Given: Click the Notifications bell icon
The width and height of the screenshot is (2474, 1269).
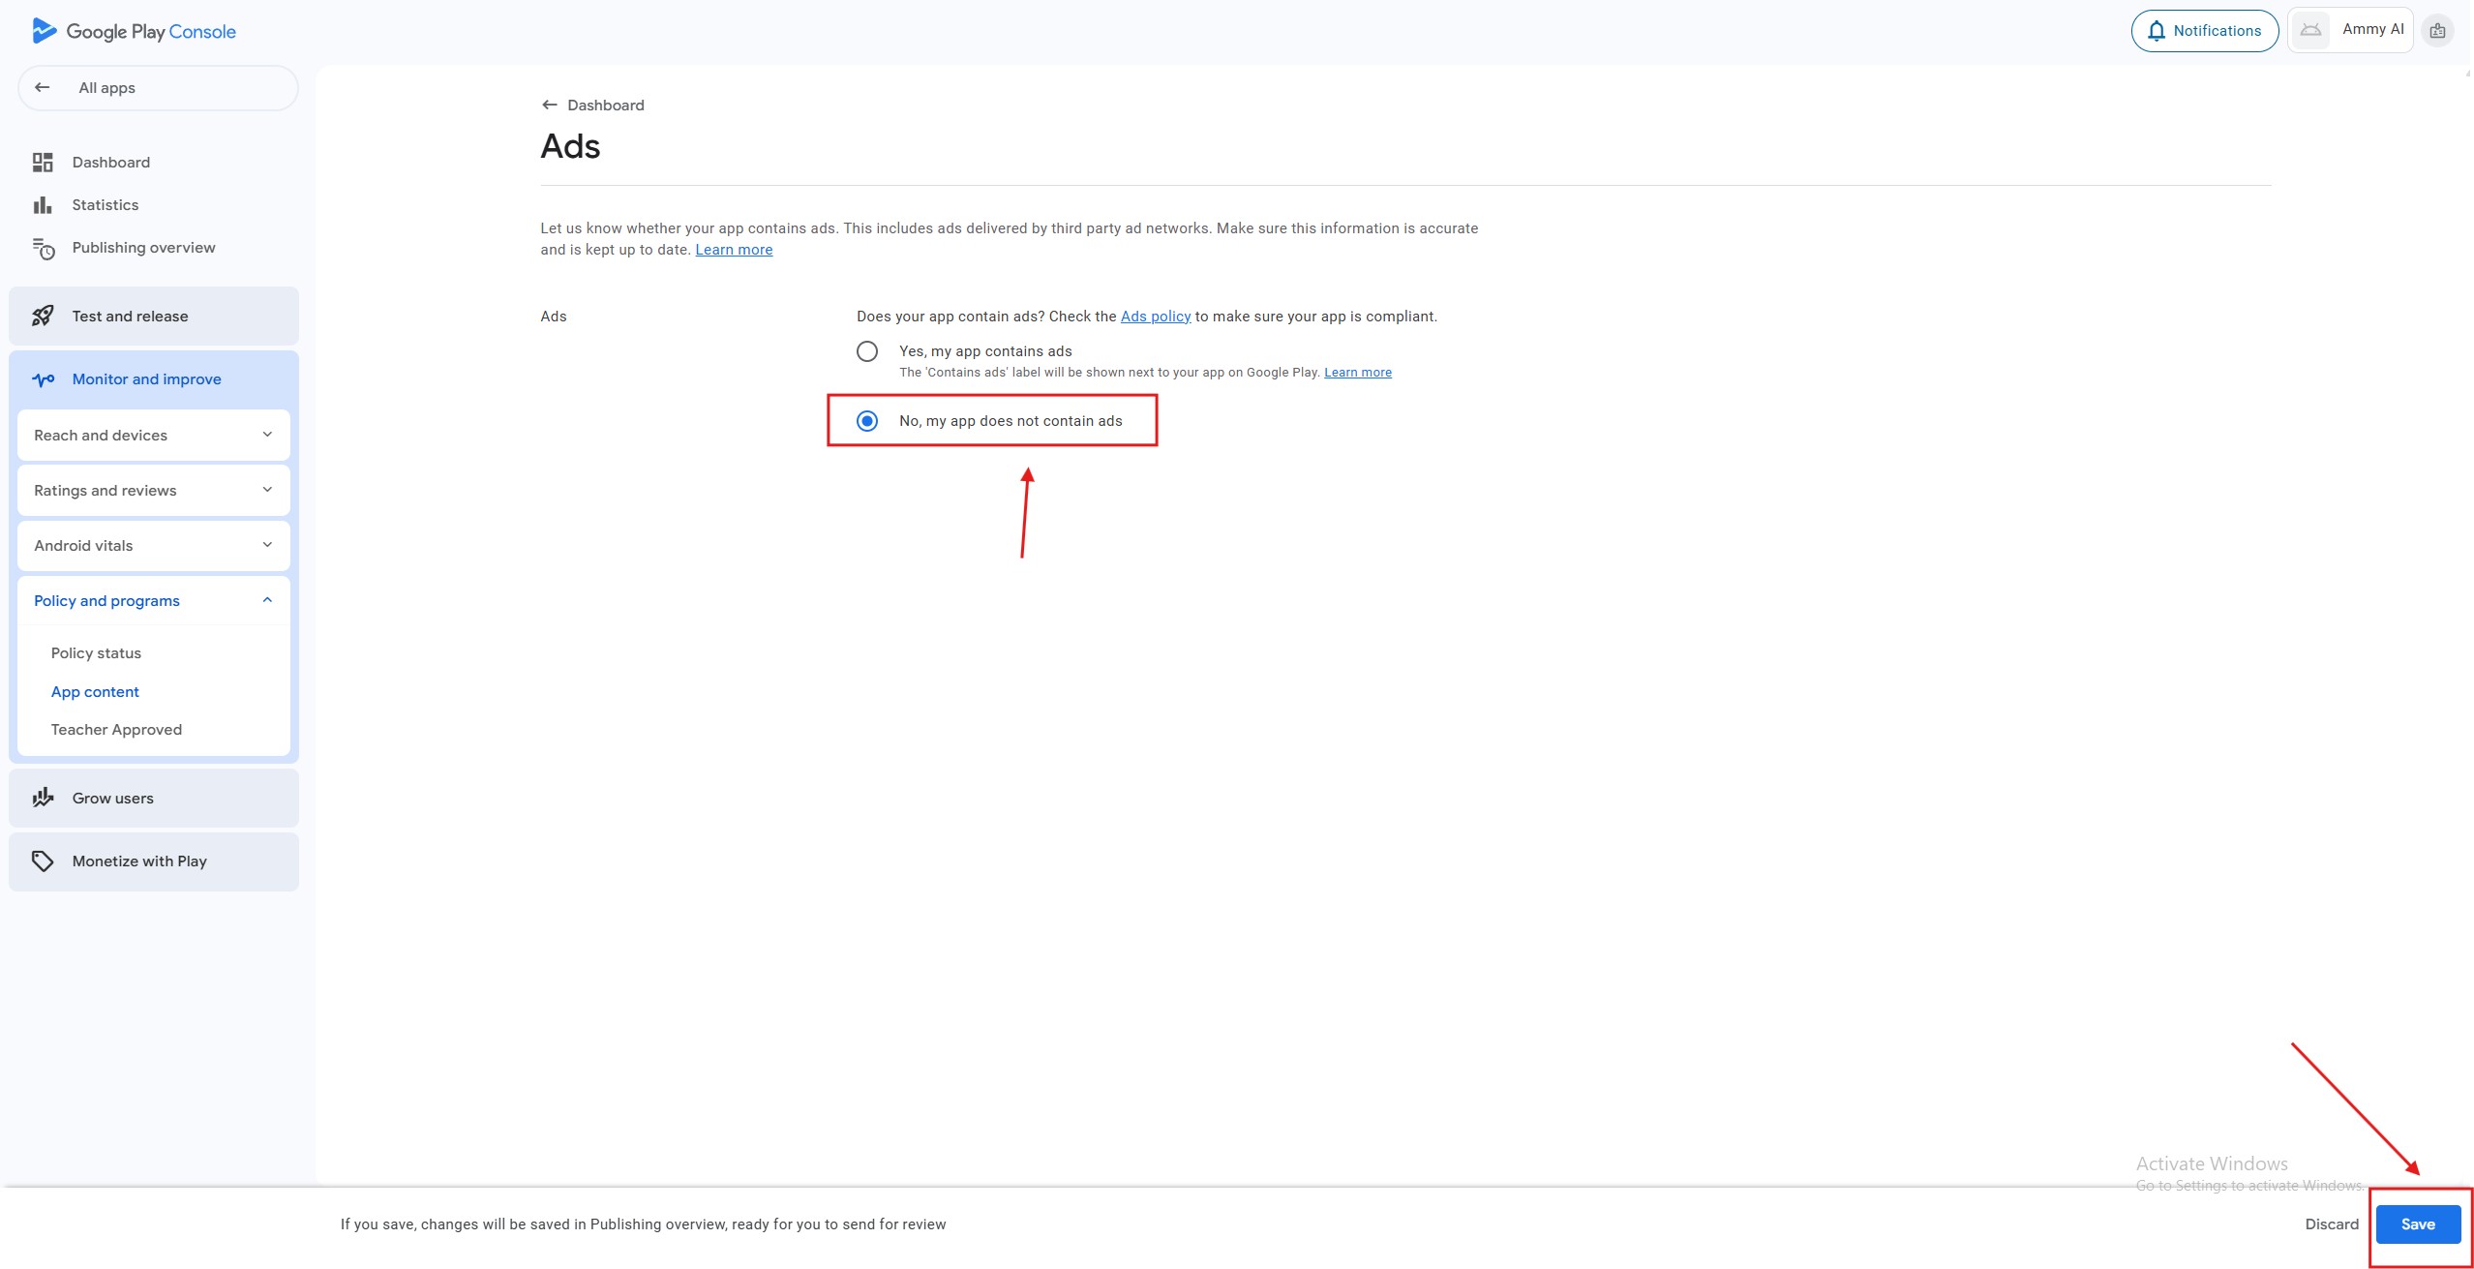Looking at the screenshot, I should pos(2157,31).
